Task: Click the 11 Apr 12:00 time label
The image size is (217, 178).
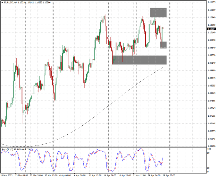Action: click(95, 176)
